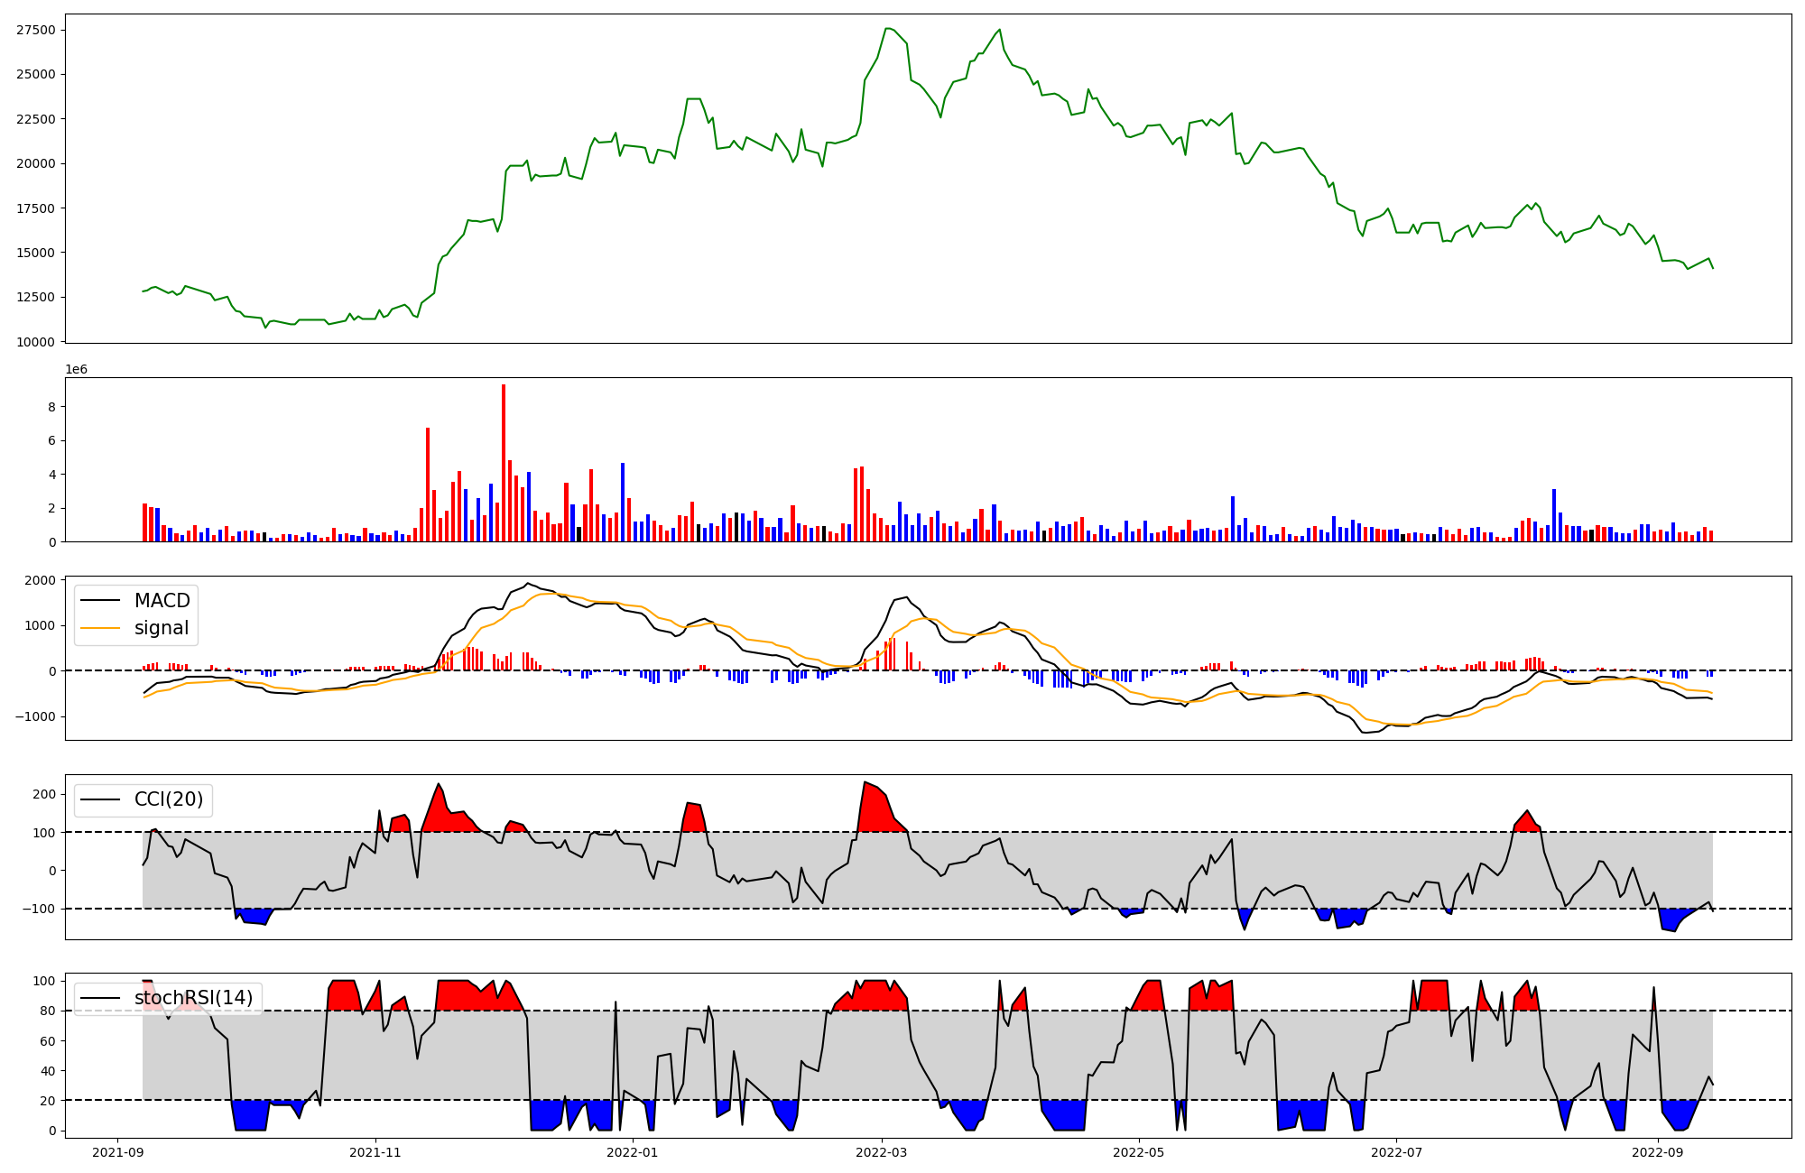1805x1173 pixels.
Task: Click the 2022-03 date tick label
Action: 881,1152
